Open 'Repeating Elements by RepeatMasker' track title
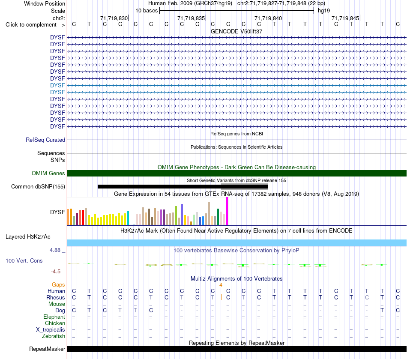Viewport: 407px width, 359px height. tap(236, 343)
